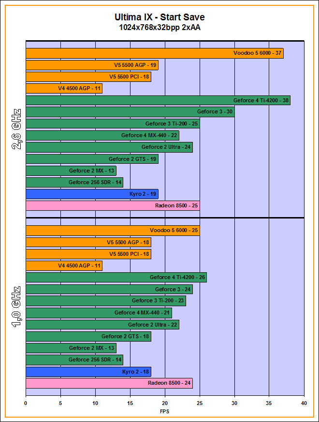319x422 pixels.
Task: Click the subtitle '1024x768x32bpp 2xAA'
Action: coord(159,28)
